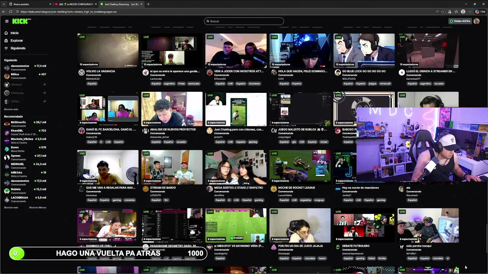
Task: Click DEBATE FUTBOLERO streamer avatar
Action: pos(337,247)
